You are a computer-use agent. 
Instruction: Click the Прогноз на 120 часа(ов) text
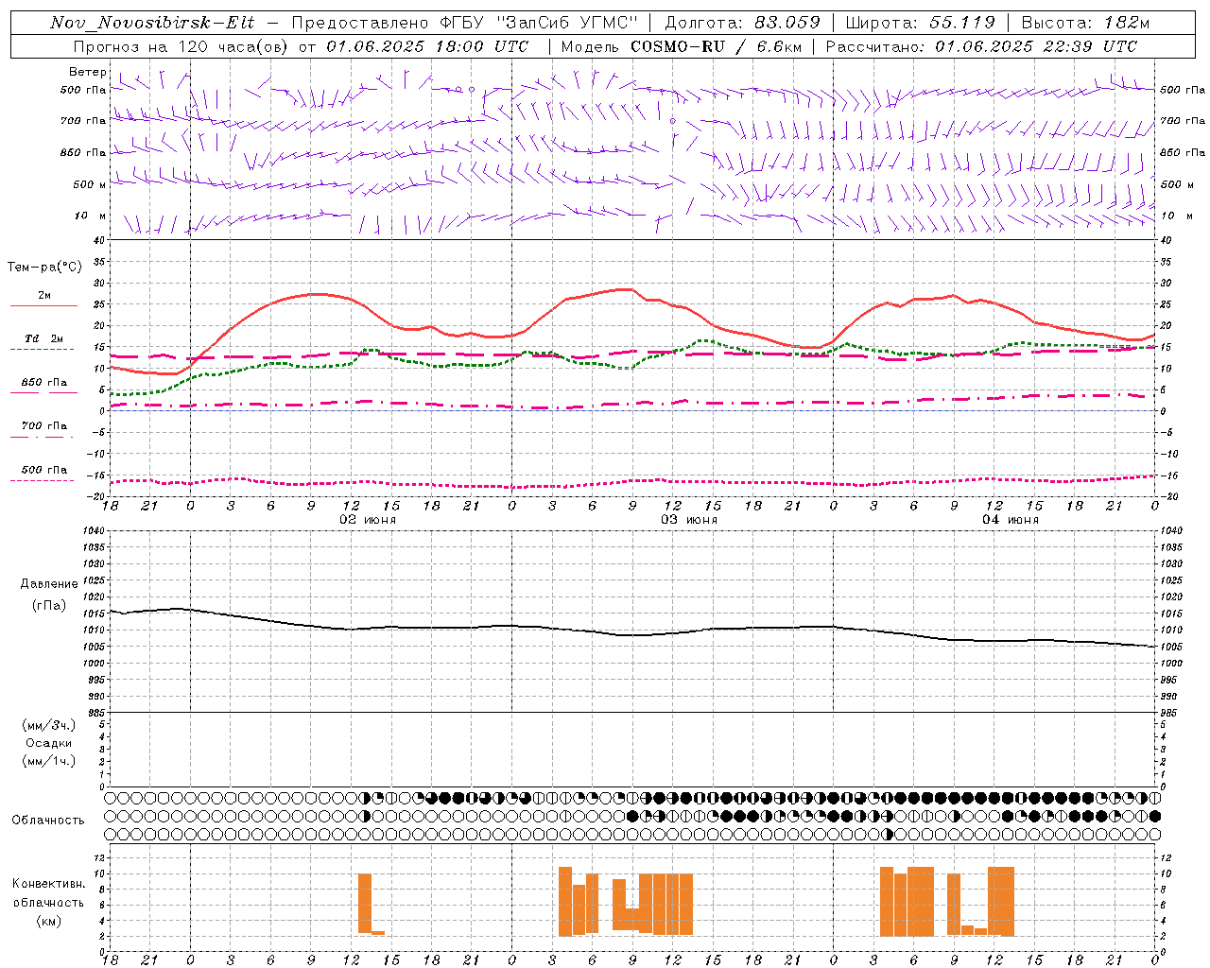pyautogui.click(x=181, y=46)
